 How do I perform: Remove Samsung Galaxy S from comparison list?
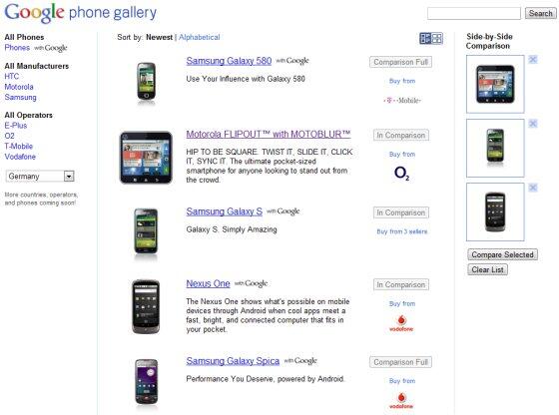(x=533, y=124)
